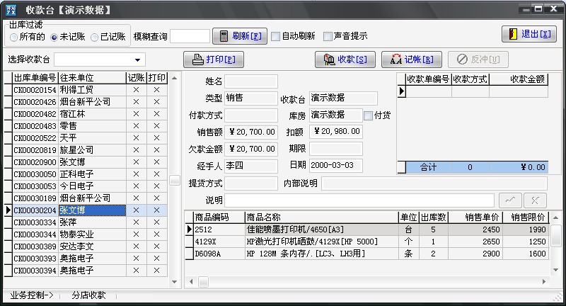566x306 pixels.
Task: Click the 商品名称 column header
Action: [322, 217]
